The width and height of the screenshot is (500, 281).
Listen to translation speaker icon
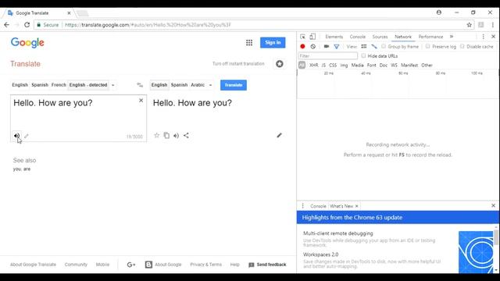tap(177, 135)
